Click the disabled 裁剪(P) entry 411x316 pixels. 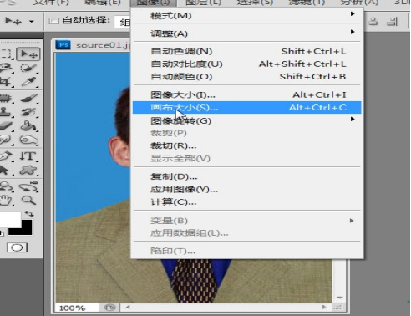(246, 133)
